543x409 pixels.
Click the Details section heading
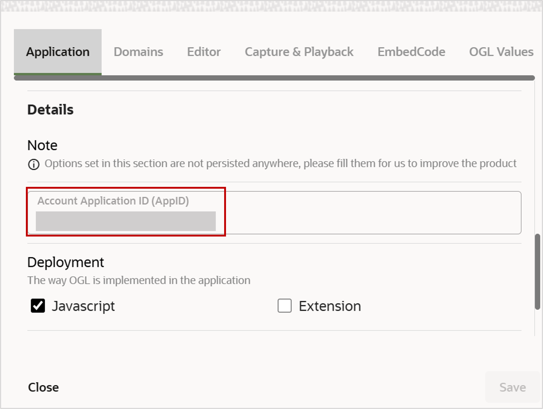(x=50, y=110)
